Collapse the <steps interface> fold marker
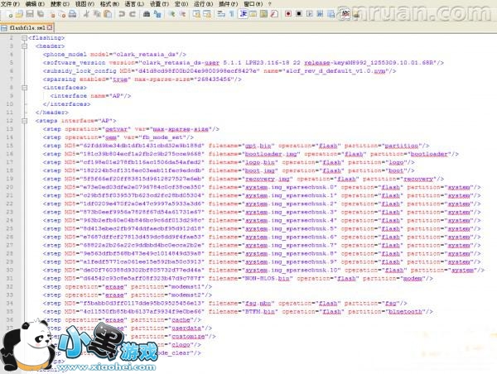The image size is (497, 374). click(25, 120)
